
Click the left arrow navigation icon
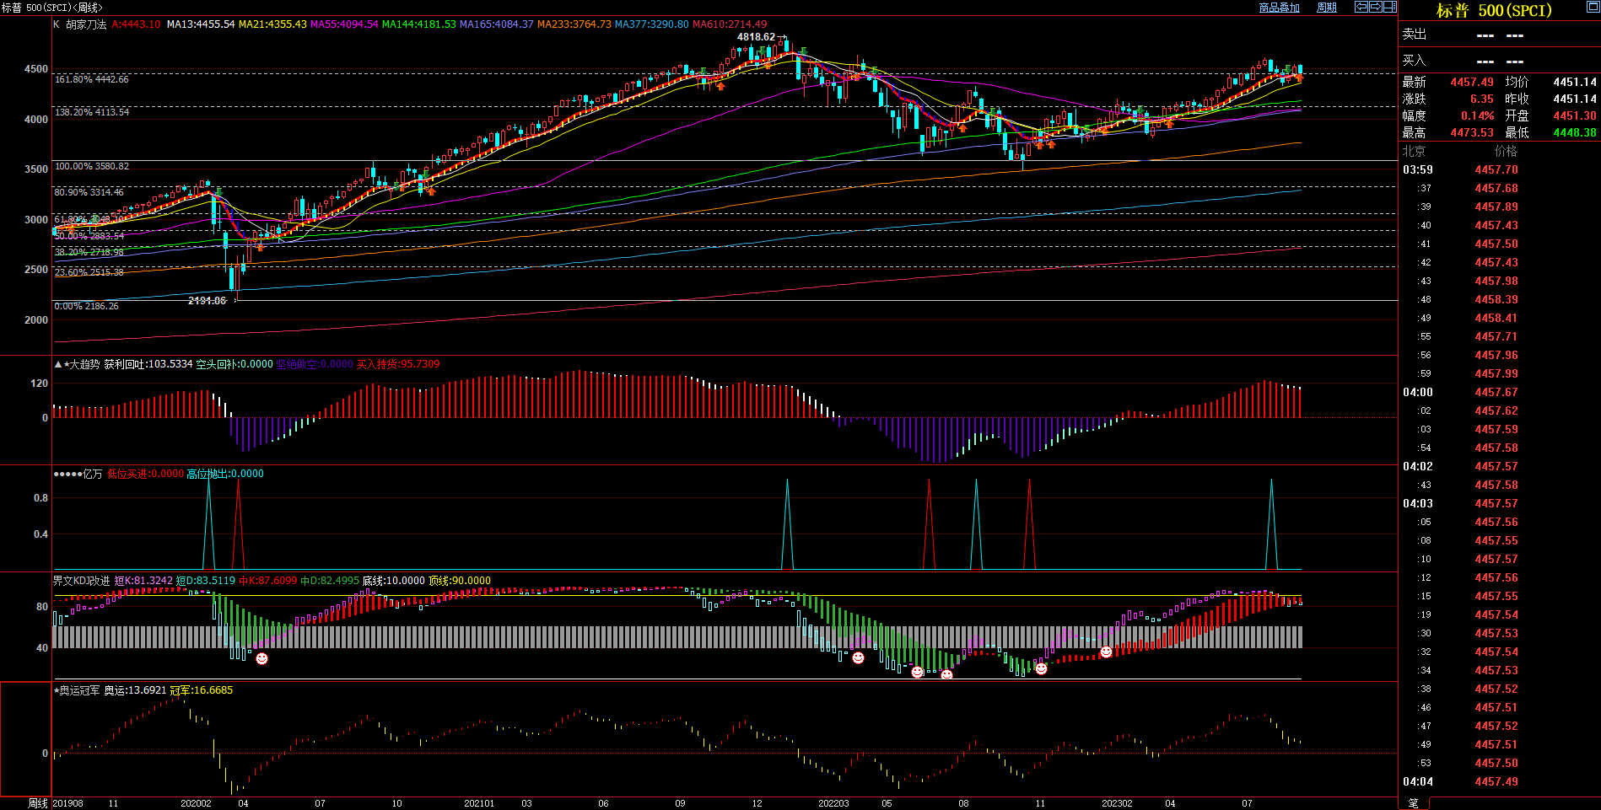[x=1361, y=7]
